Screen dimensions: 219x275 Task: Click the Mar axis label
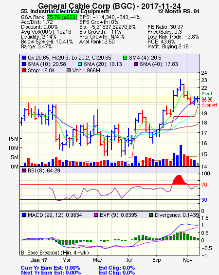point(66,260)
